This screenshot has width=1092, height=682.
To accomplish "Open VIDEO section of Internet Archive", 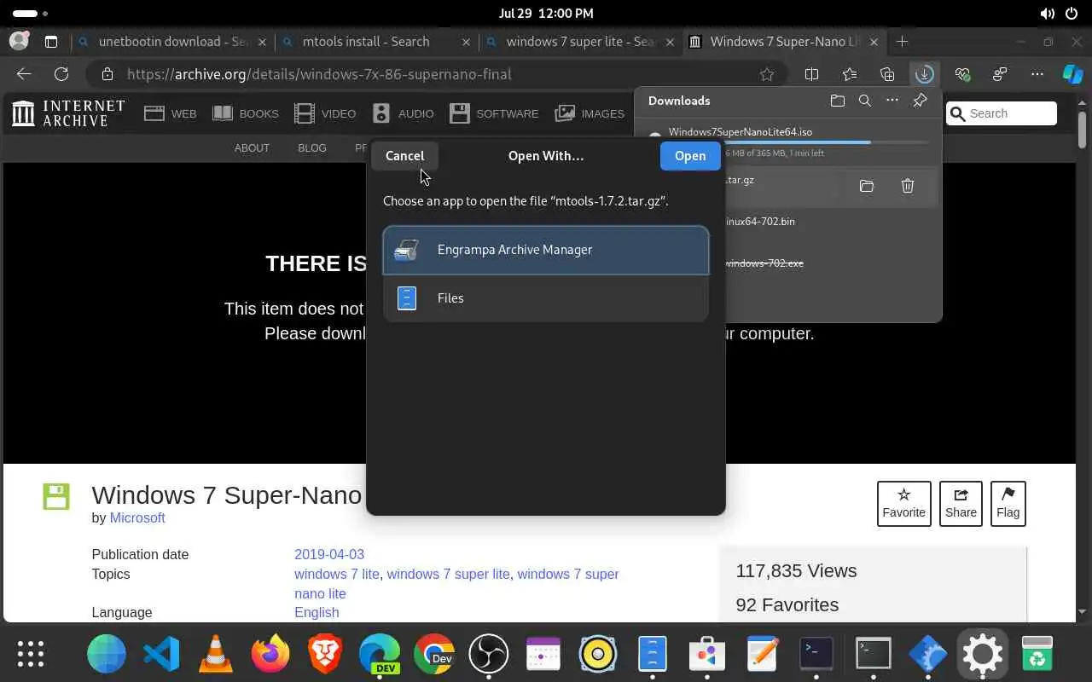I will [325, 113].
